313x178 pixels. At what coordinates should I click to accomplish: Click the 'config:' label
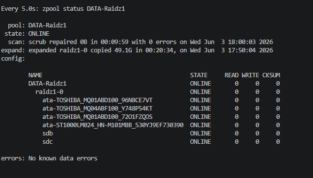click(x=13, y=59)
